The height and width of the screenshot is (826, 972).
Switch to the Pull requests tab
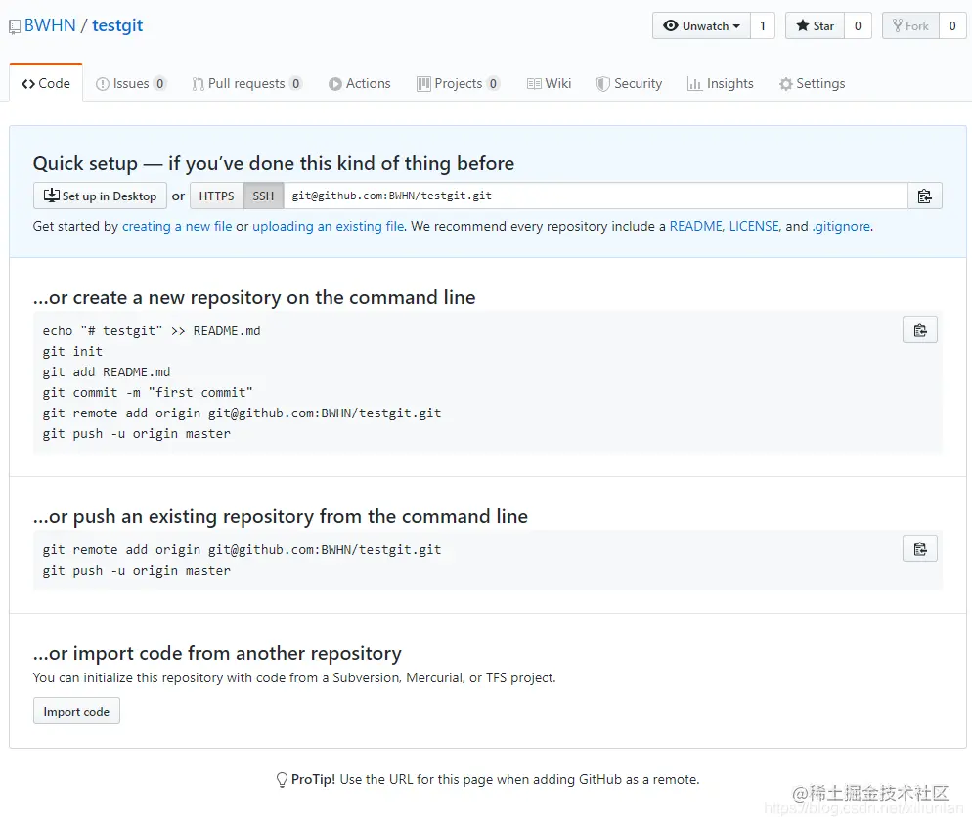point(246,84)
